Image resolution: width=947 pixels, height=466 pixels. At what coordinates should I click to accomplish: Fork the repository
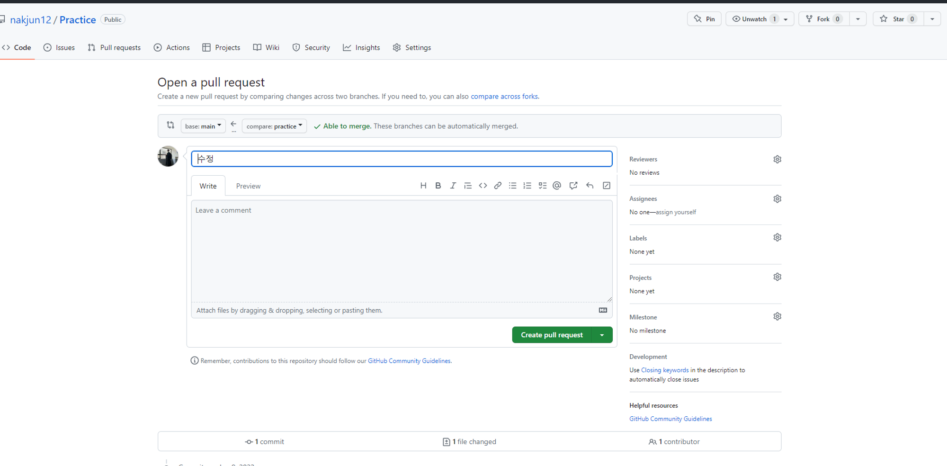(823, 19)
